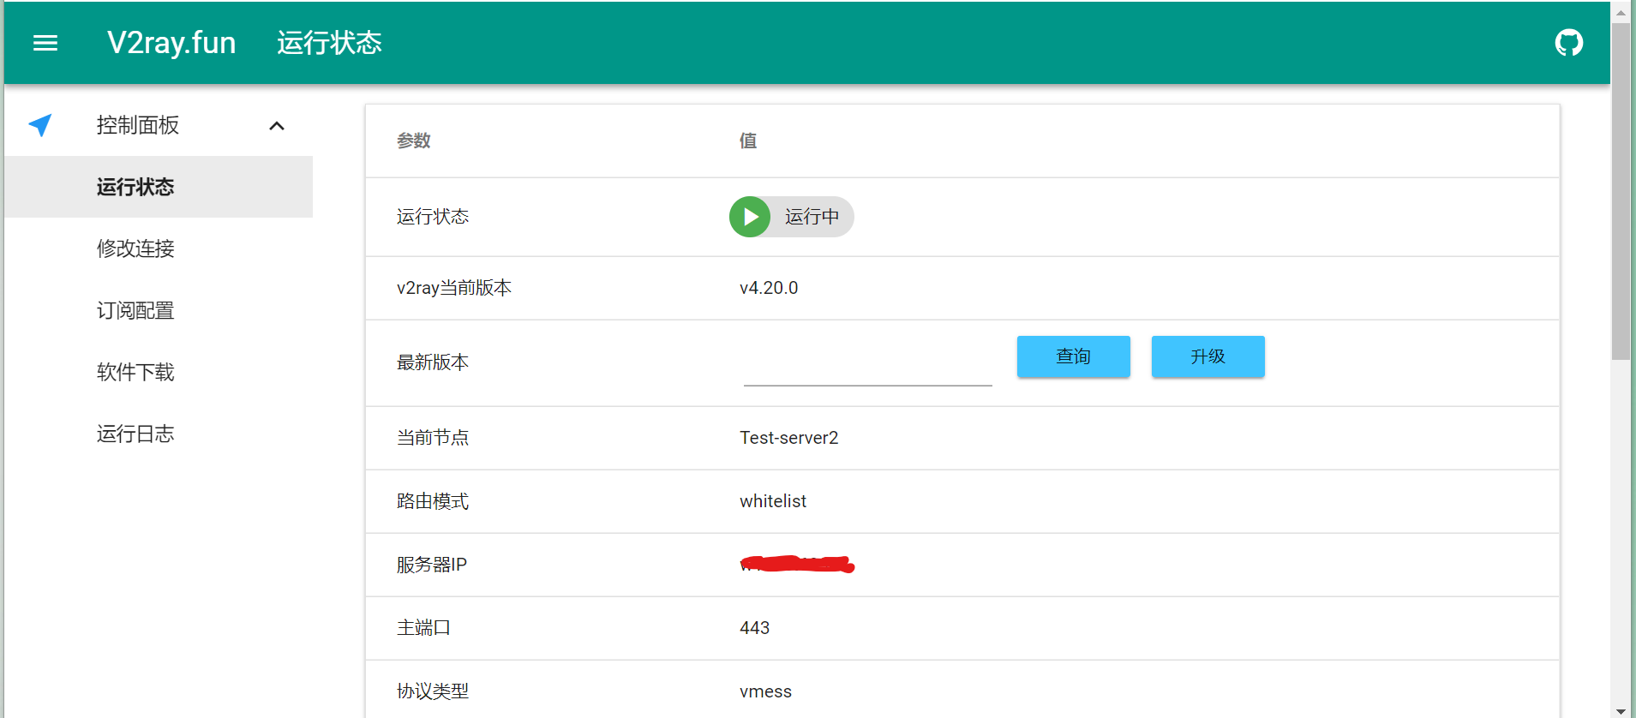Click the vertical scrollbar thumb
The width and height of the screenshot is (1636, 718).
click(1621, 190)
